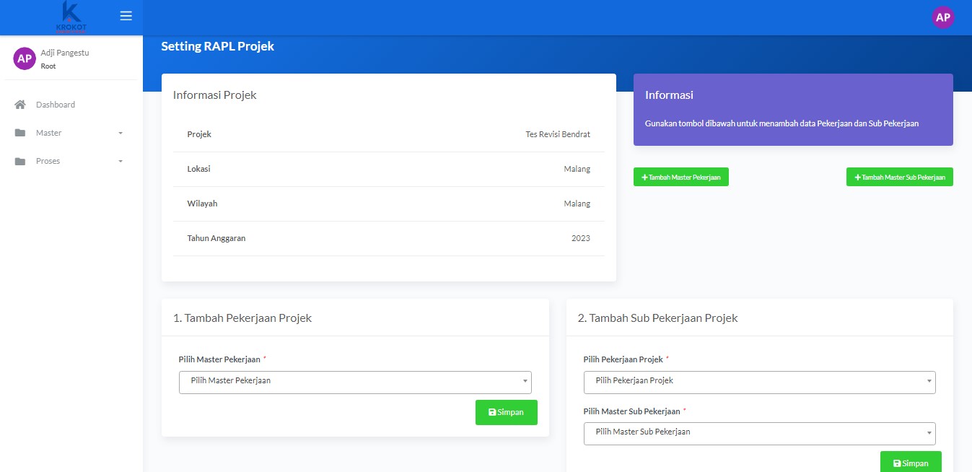Open the AP profile avatar at top right
The image size is (972, 472).
tap(942, 17)
